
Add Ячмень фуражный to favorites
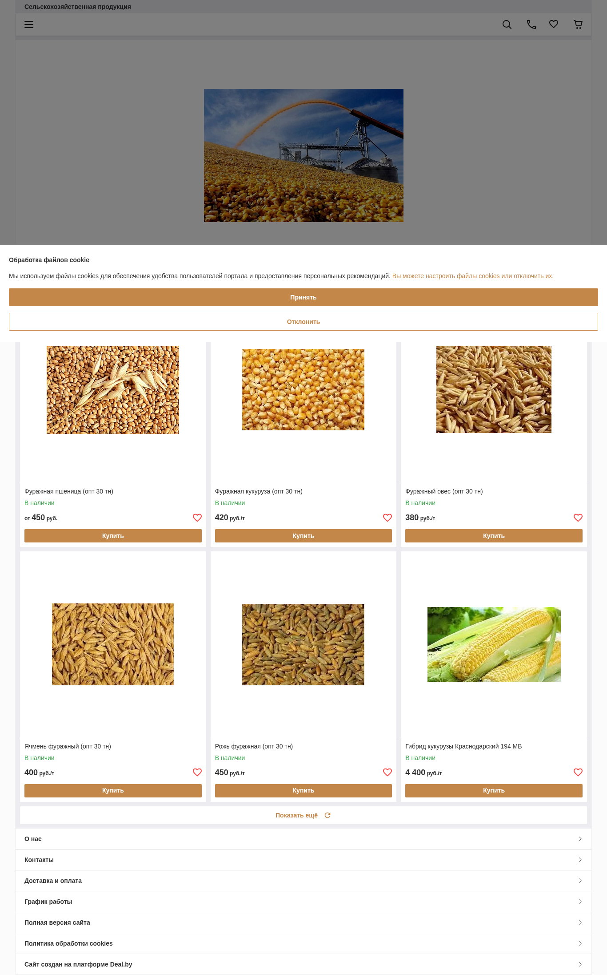pyautogui.click(x=197, y=772)
